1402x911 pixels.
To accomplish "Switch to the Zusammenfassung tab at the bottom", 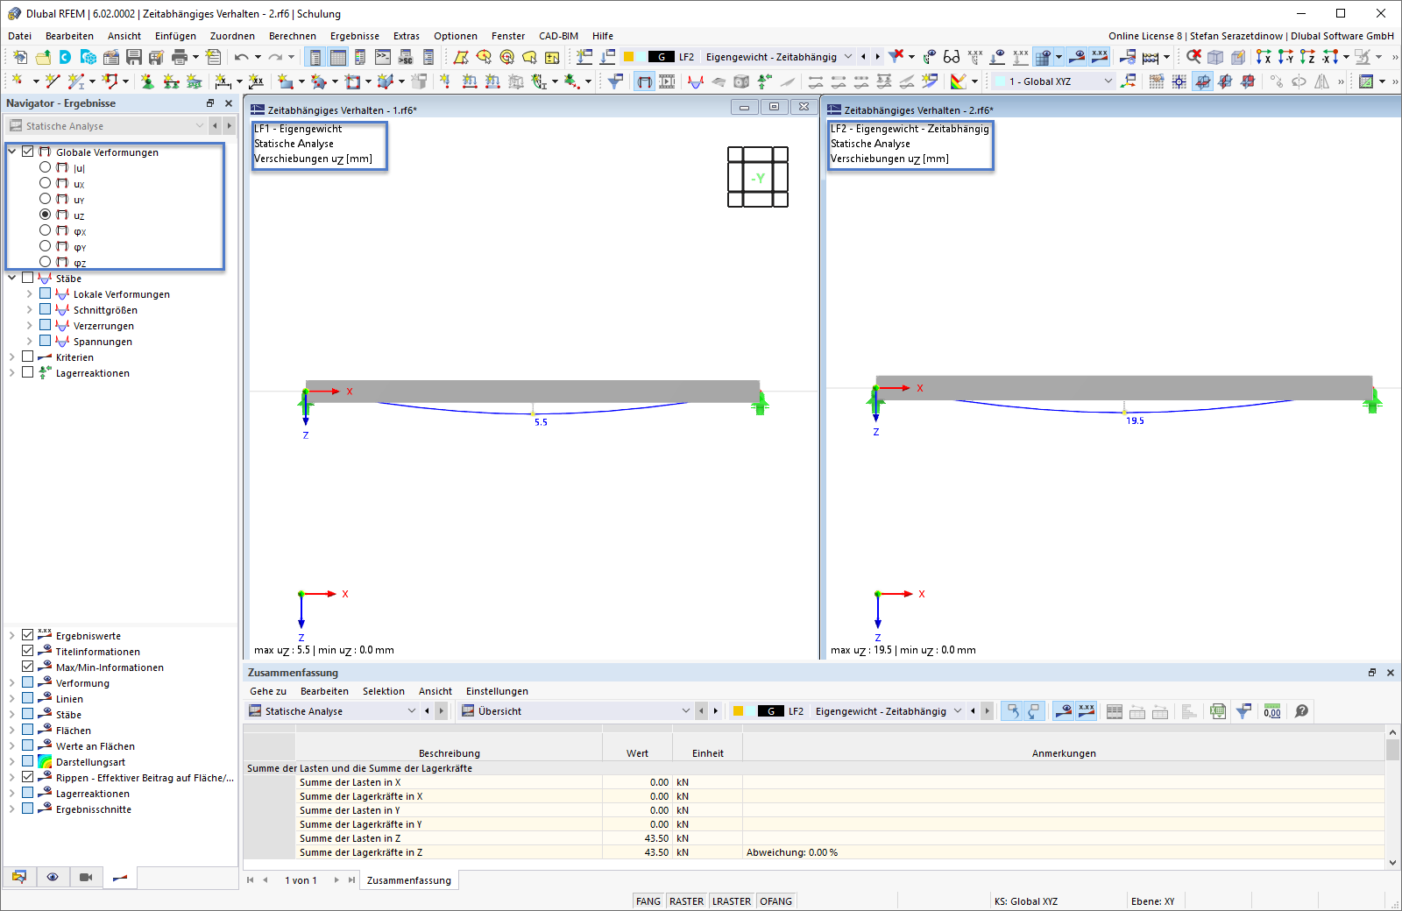I will click(408, 879).
